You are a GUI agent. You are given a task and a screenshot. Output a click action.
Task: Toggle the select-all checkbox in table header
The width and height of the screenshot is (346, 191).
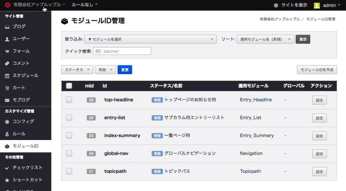69,86
